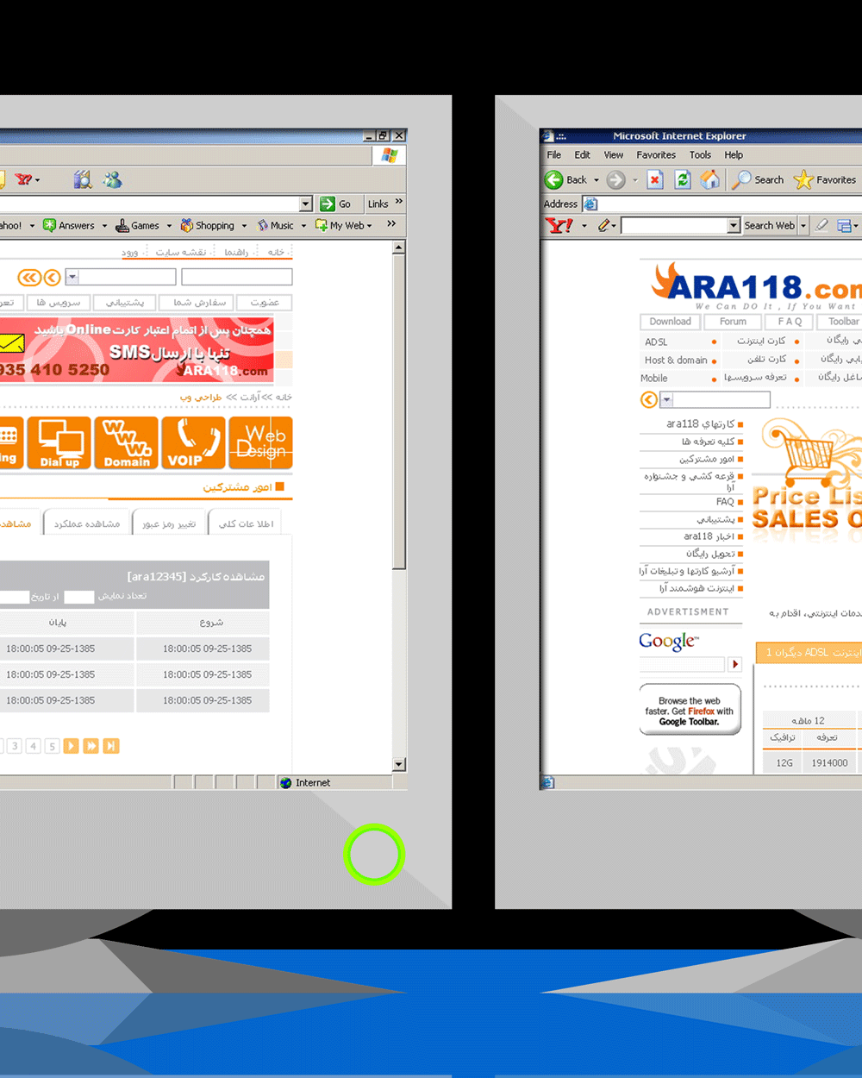Click the Forum link on ARA118
Image resolution: width=862 pixels, height=1078 pixels.
[733, 322]
